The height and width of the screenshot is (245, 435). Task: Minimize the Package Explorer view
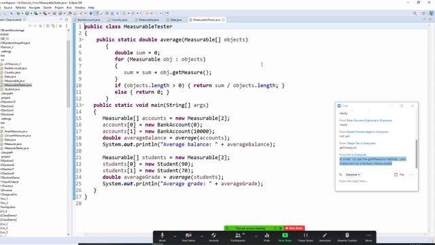pyautogui.click(x=61, y=20)
